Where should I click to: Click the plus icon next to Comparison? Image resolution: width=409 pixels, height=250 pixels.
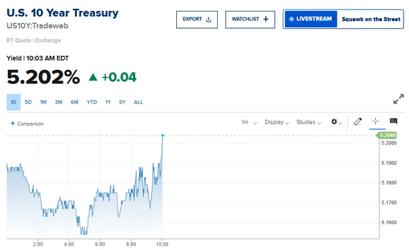[13, 123]
